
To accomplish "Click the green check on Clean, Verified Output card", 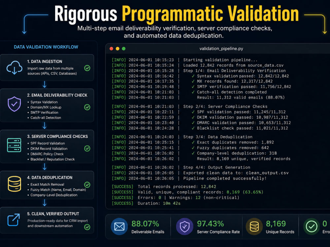I will 87,227.
